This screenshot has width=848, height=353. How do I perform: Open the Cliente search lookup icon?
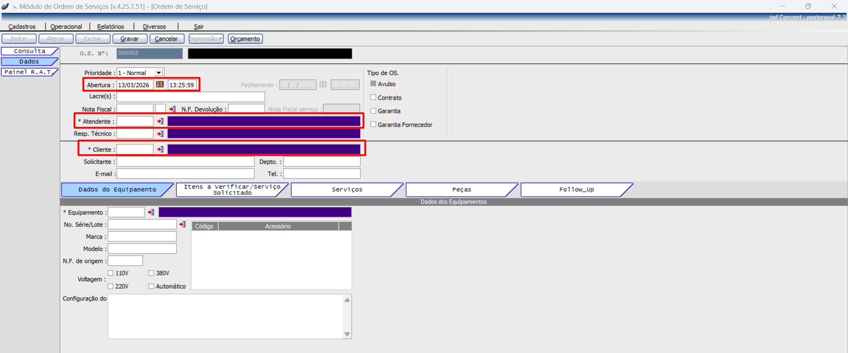pos(160,150)
